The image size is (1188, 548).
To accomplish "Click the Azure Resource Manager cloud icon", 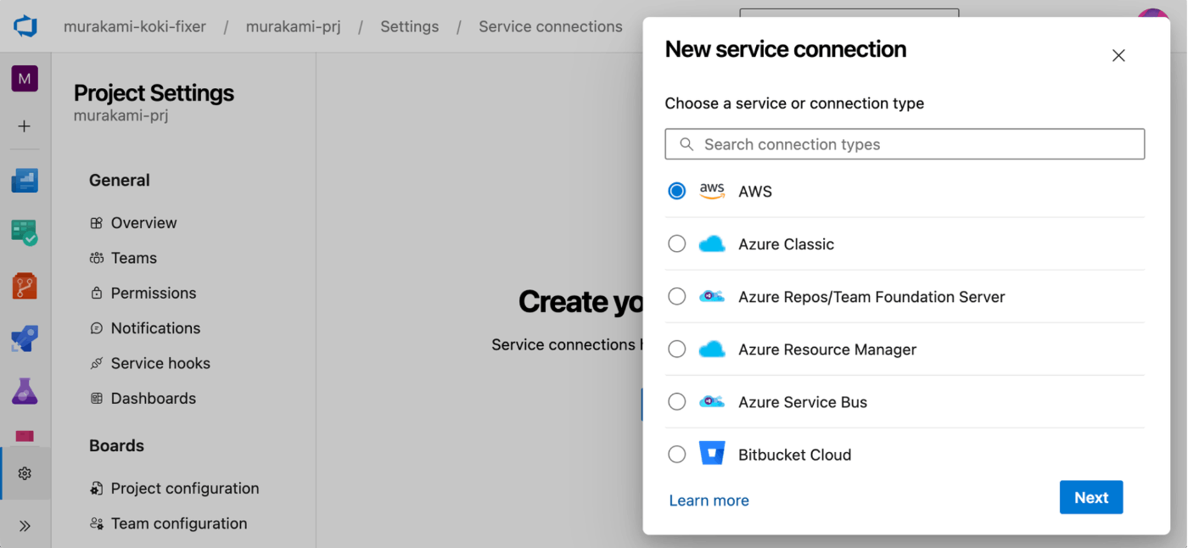I will pyautogui.click(x=712, y=349).
